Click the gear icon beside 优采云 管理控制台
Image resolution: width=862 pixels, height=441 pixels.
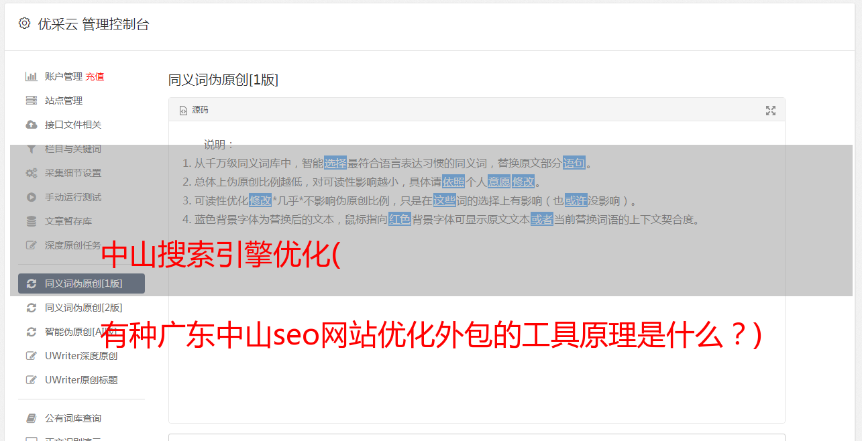[24, 23]
